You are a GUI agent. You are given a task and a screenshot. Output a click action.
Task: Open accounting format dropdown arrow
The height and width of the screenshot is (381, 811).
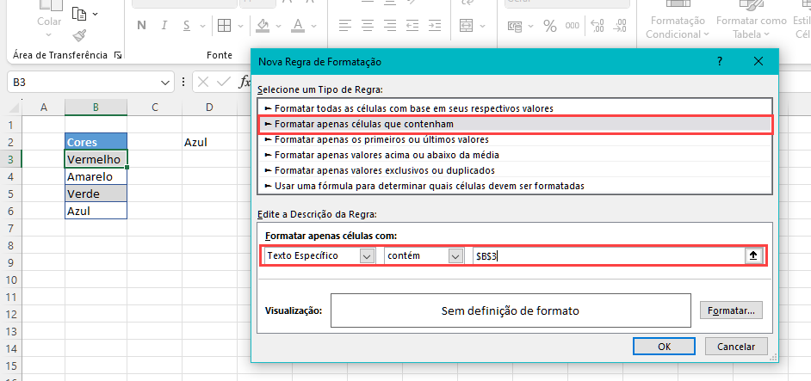530,26
